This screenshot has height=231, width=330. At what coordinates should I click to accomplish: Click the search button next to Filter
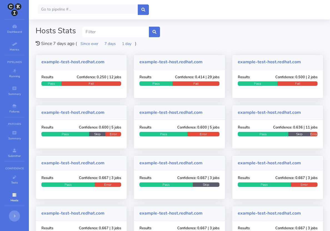pyautogui.click(x=154, y=32)
